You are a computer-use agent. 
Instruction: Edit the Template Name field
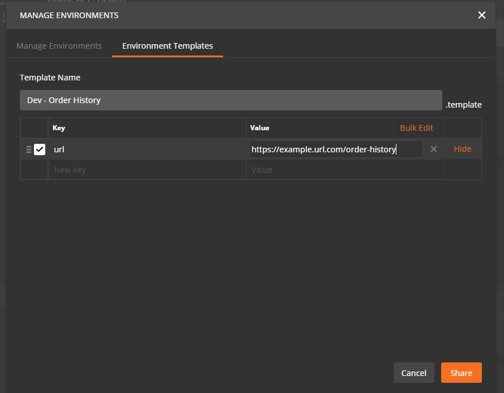(x=231, y=100)
